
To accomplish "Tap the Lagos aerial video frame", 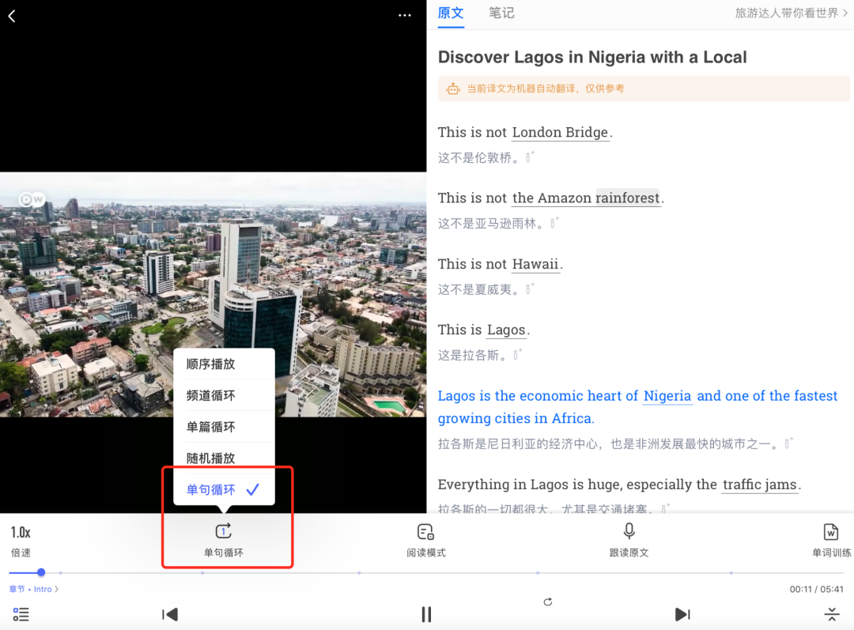I will coord(213,295).
